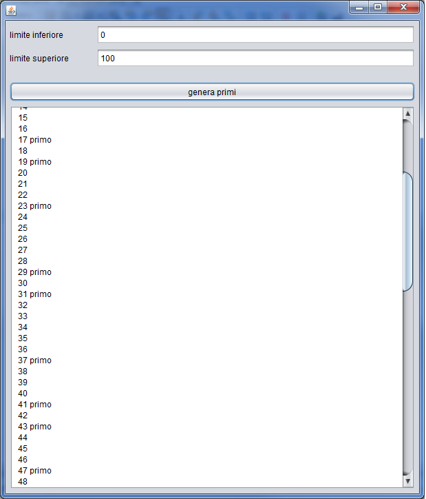Click the scrollbar track above the thumb

coord(407,145)
